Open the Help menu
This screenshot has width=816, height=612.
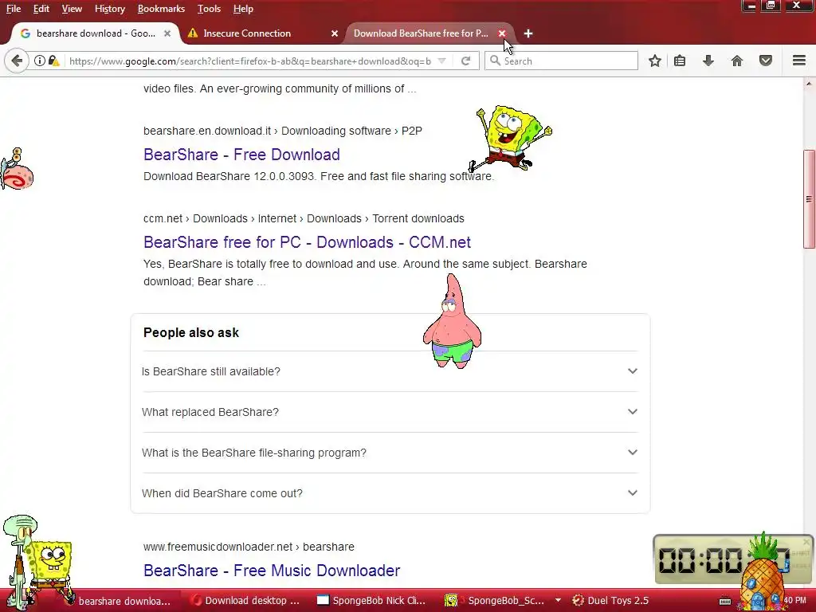243,9
